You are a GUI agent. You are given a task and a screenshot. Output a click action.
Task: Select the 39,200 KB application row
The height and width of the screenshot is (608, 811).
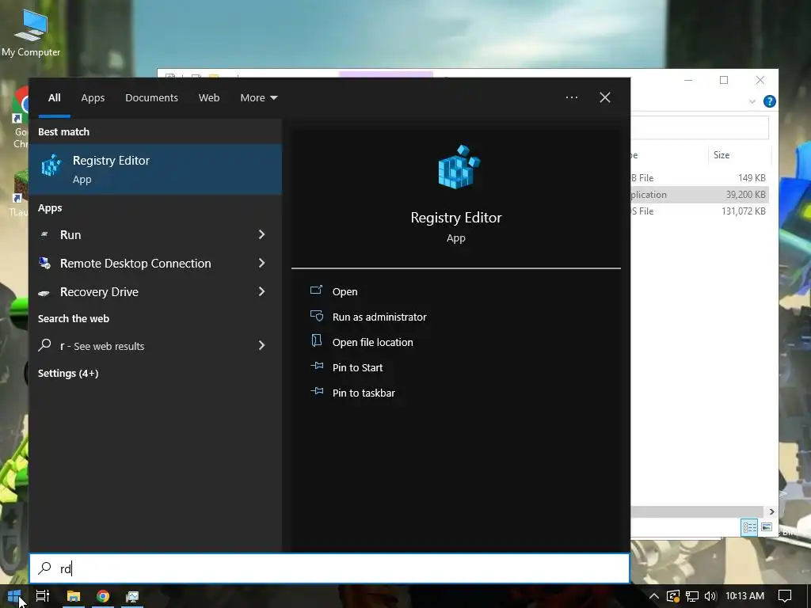coord(699,195)
